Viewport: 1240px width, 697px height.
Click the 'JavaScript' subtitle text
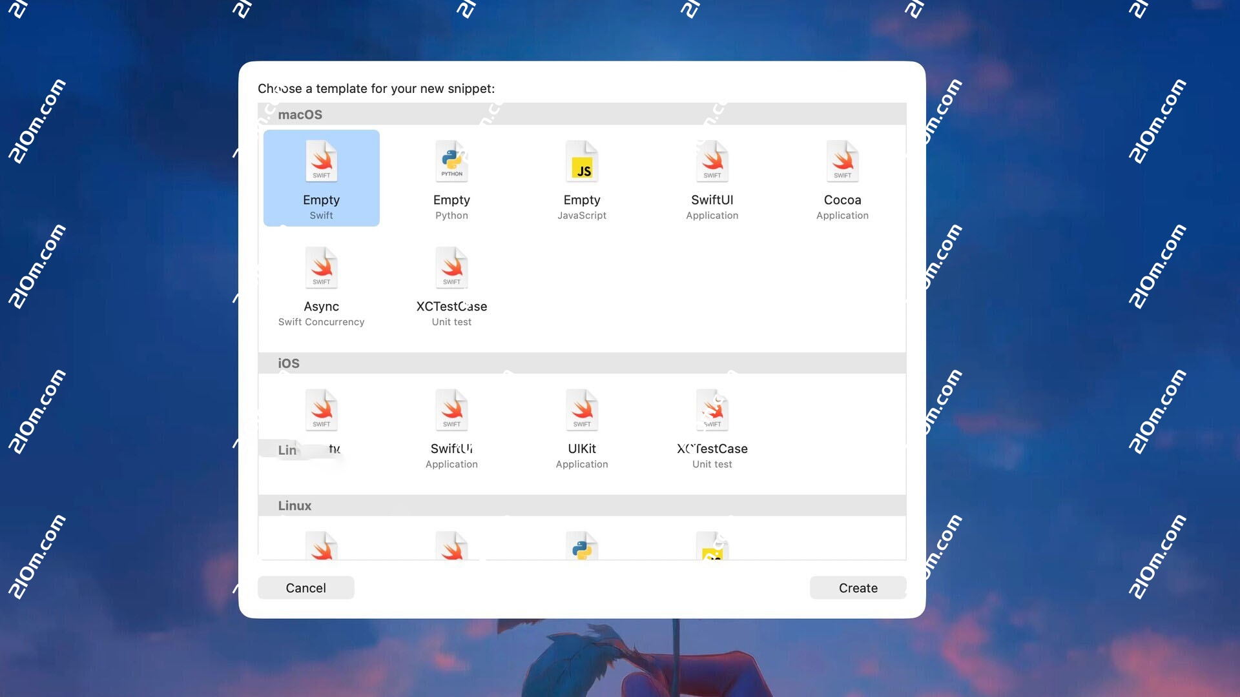(x=582, y=216)
